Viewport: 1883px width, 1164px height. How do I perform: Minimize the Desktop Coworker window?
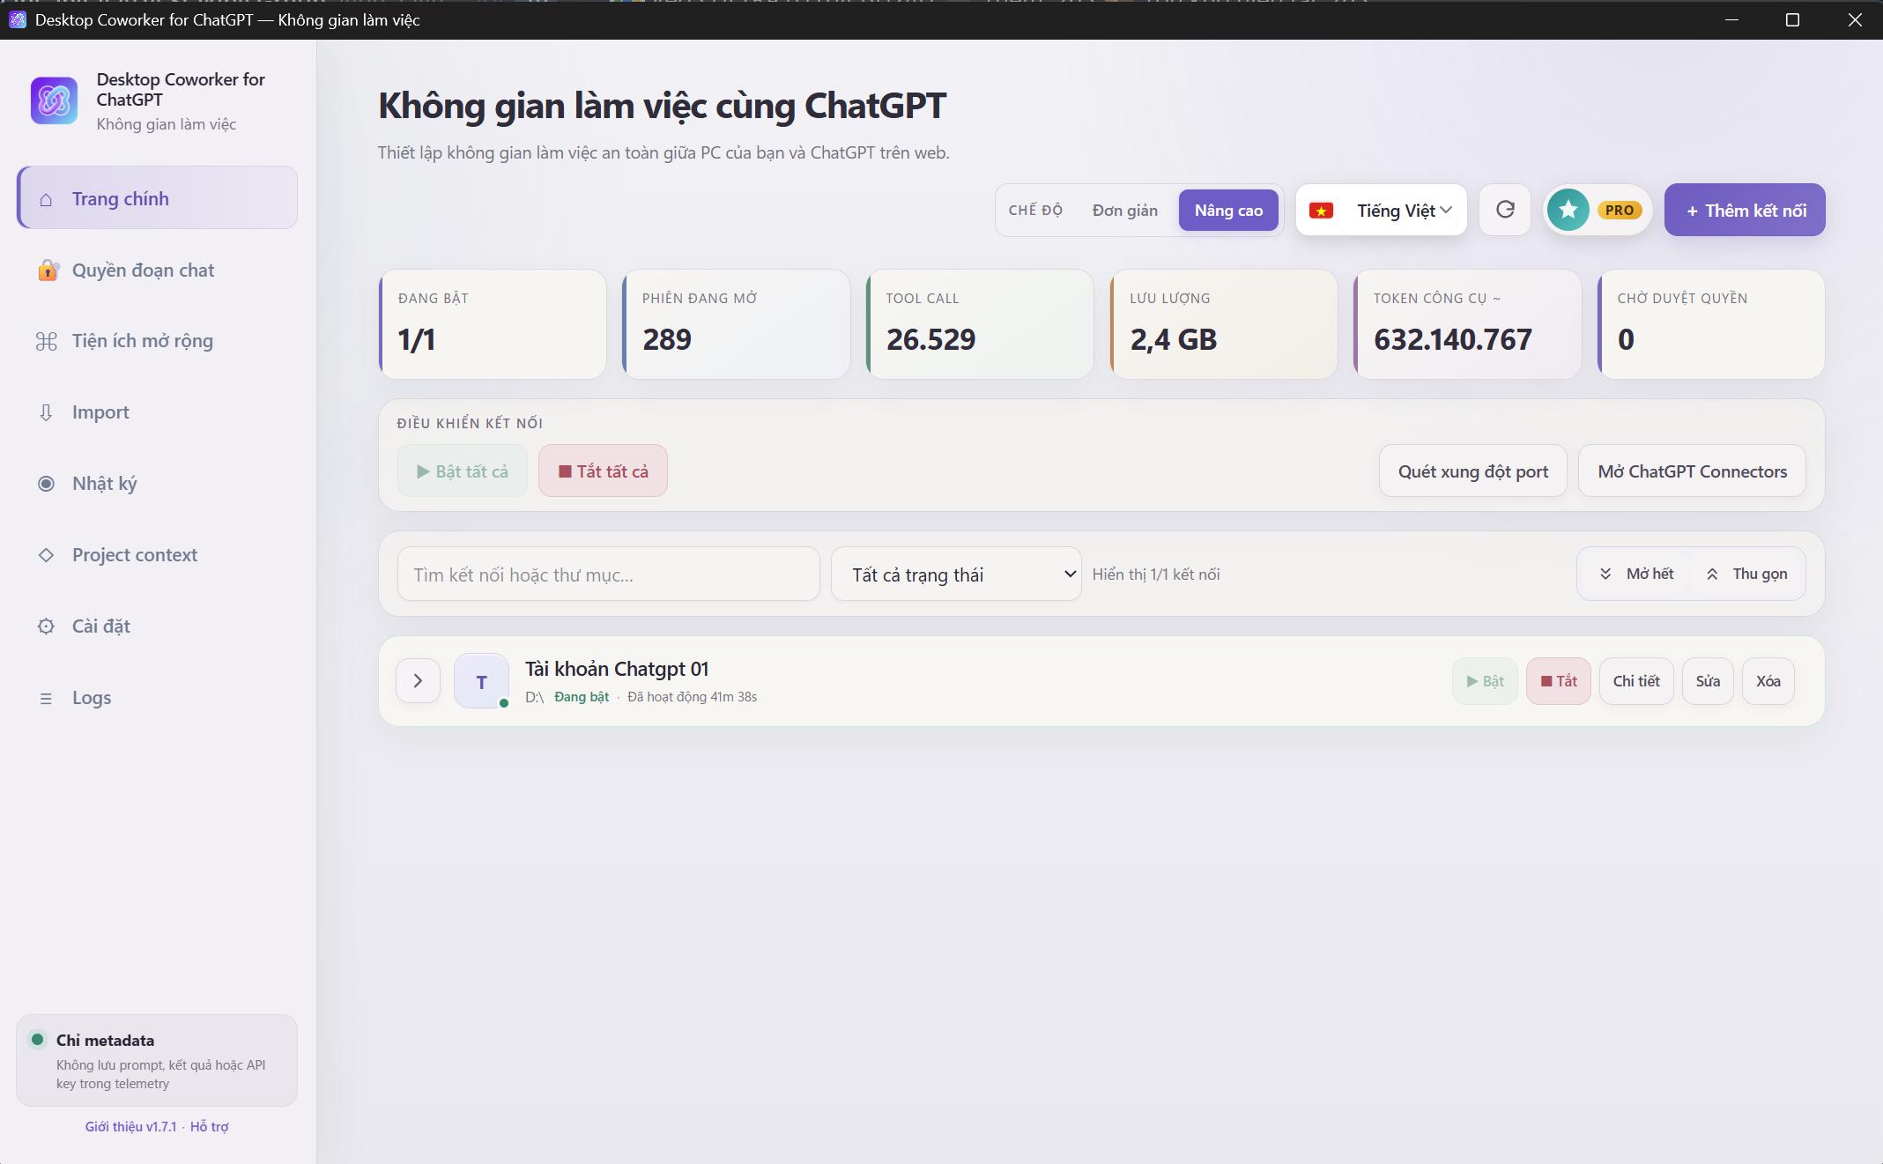(x=1731, y=19)
